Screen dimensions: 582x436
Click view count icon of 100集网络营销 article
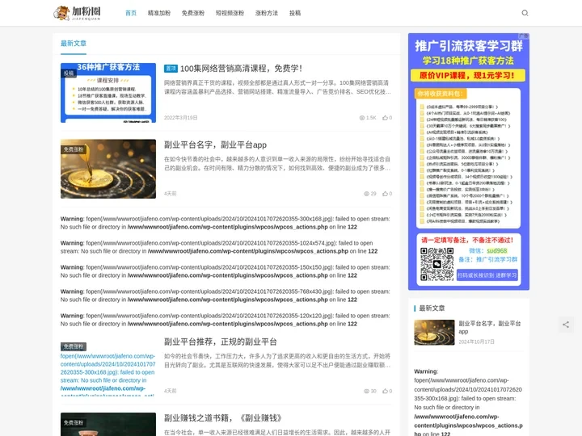click(362, 118)
